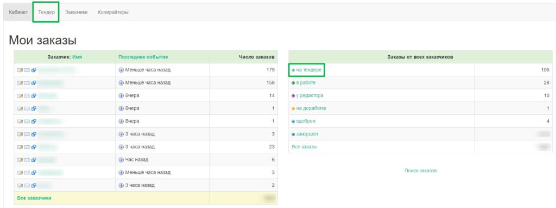Click the envelope icon in the 179-orders row
Image resolution: width=556 pixels, height=208 pixels.
pyautogui.click(x=27, y=70)
